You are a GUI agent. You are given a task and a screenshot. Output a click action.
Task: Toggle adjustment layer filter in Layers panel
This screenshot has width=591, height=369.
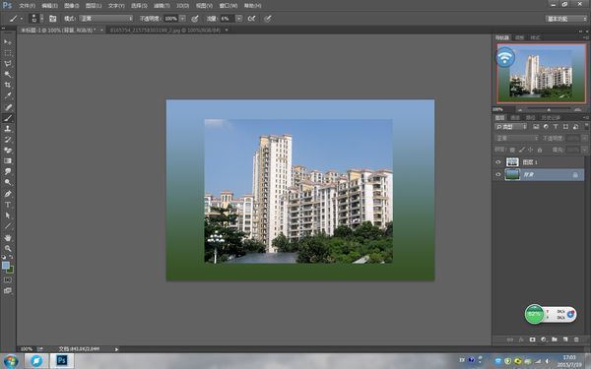click(546, 127)
